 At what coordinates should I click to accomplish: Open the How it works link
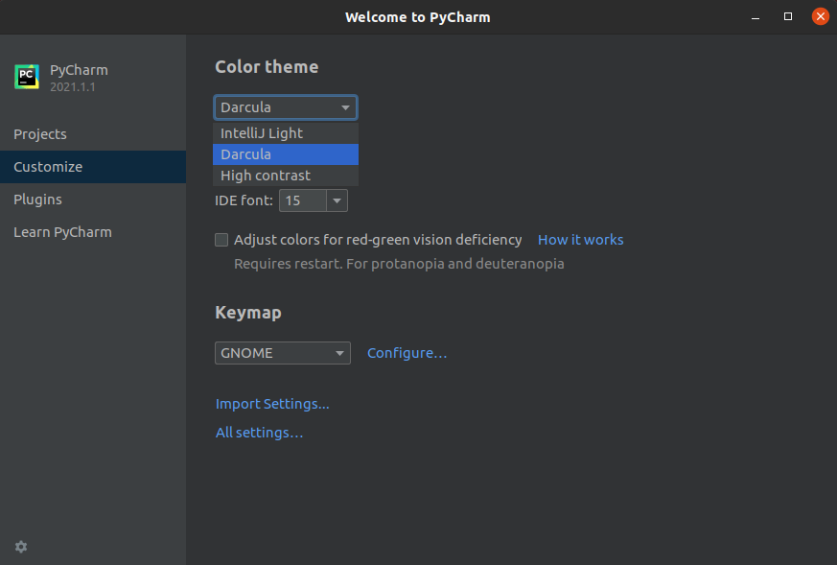click(580, 240)
